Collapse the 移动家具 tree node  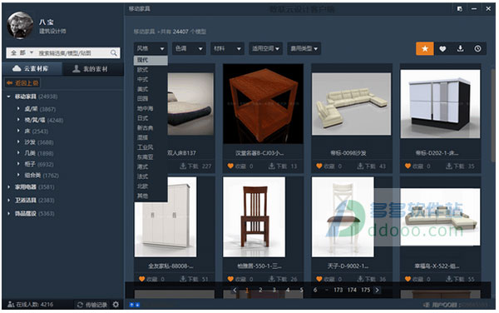click(8, 97)
